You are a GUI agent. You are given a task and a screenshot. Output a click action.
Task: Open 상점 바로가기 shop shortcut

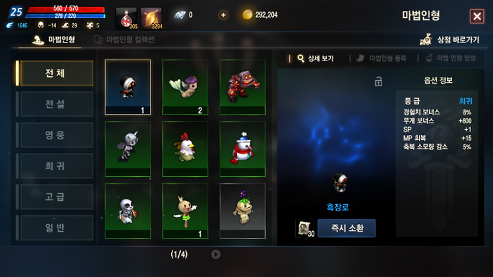[450, 40]
